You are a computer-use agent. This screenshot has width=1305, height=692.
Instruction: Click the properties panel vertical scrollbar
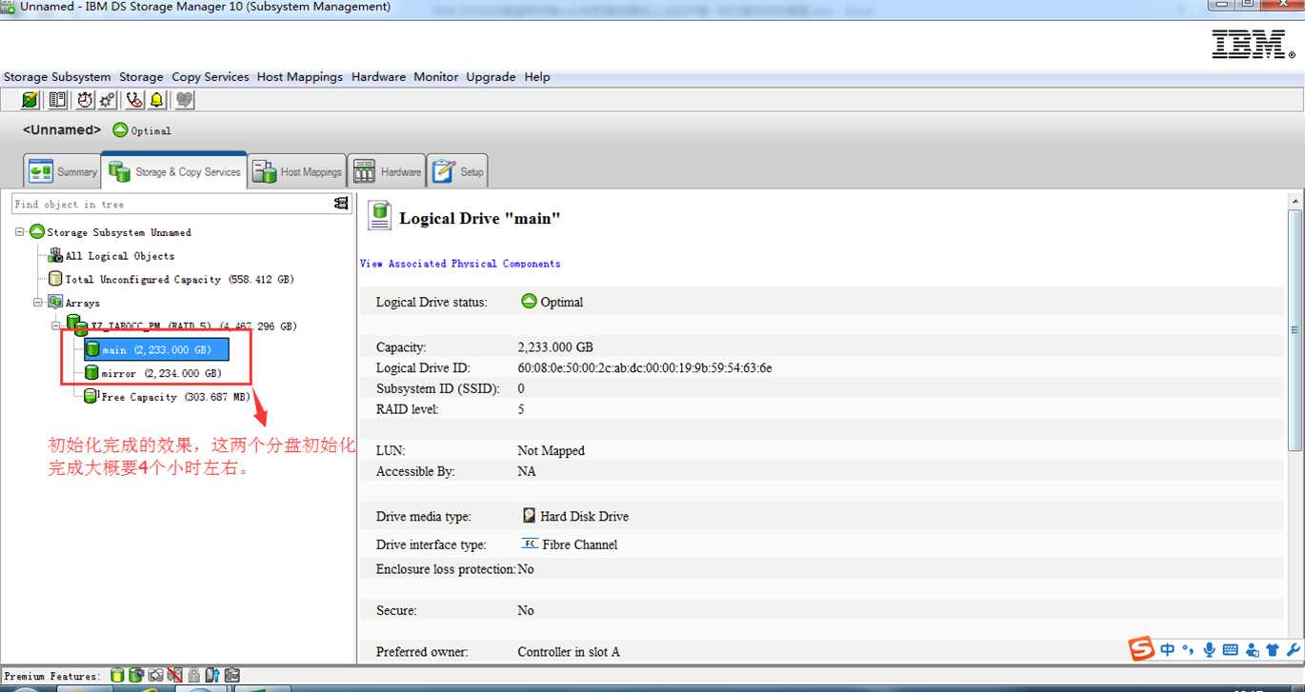(1295, 330)
